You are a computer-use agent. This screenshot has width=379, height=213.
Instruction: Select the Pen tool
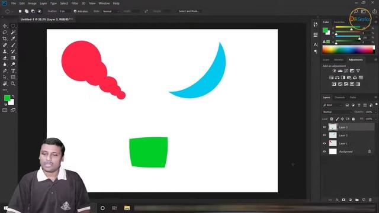click(5, 71)
